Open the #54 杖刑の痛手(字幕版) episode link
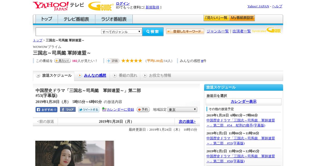The width and height of the screenshot is (316, 166). [x=241, y=123]
